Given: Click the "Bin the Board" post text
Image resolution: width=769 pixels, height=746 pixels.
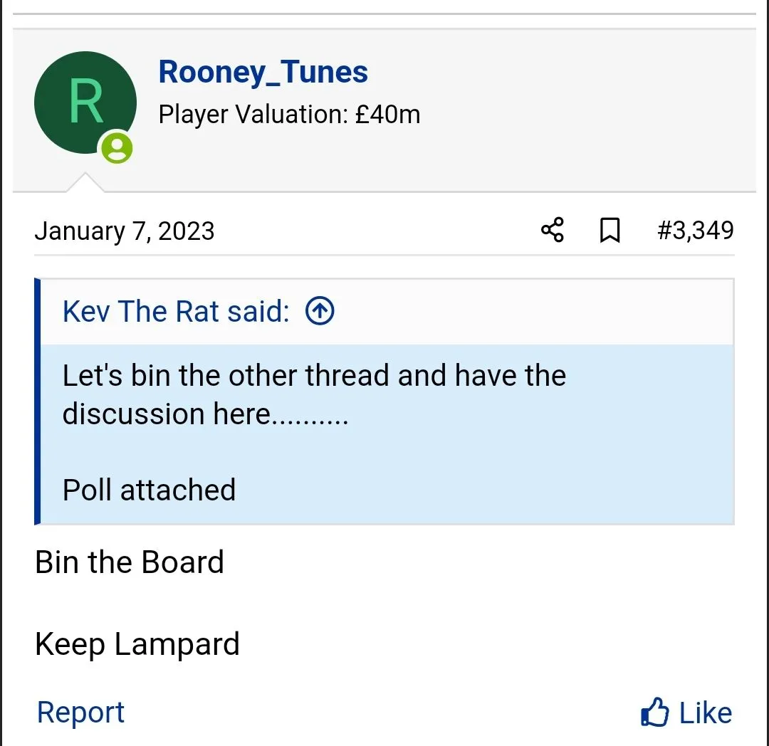Looking at the screenshot, I should pyautogui.click(x=130, y=562).
